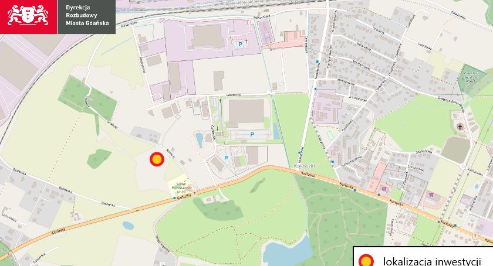Screen dimensions: 493x266
Task: Click the small pond west of Geodetów street
Action: (200, 140)
